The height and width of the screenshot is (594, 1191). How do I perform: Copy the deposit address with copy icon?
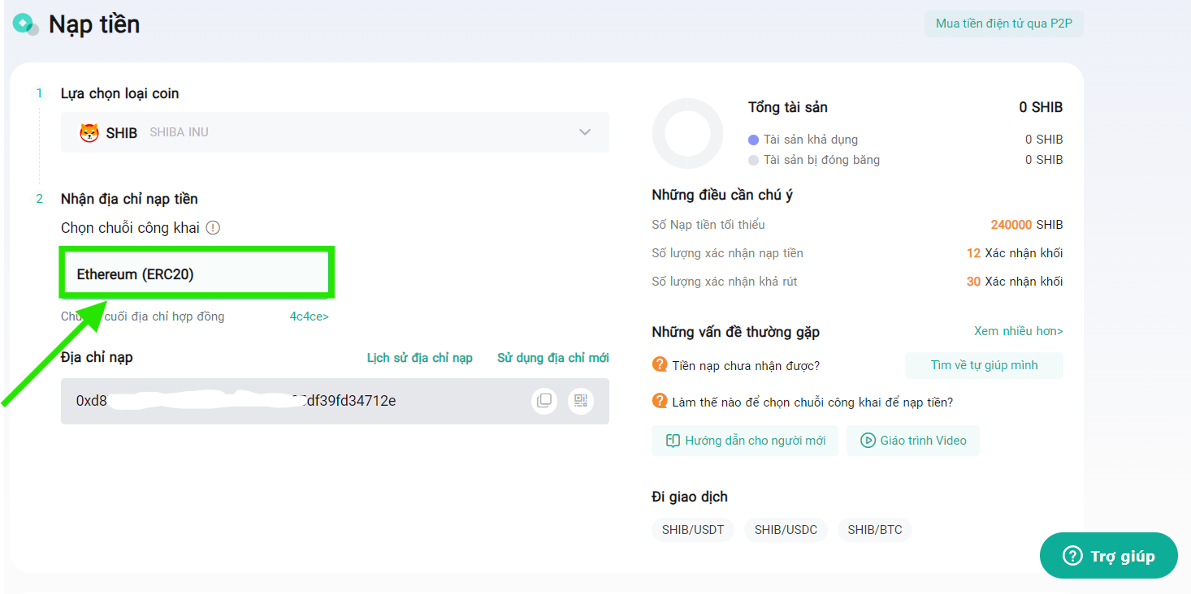[x=544, y=401]
